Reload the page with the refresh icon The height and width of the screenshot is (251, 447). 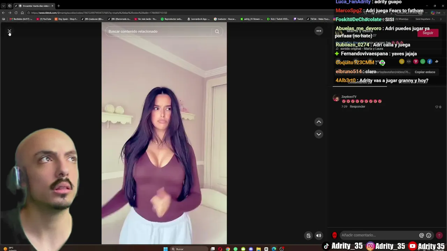16,13
